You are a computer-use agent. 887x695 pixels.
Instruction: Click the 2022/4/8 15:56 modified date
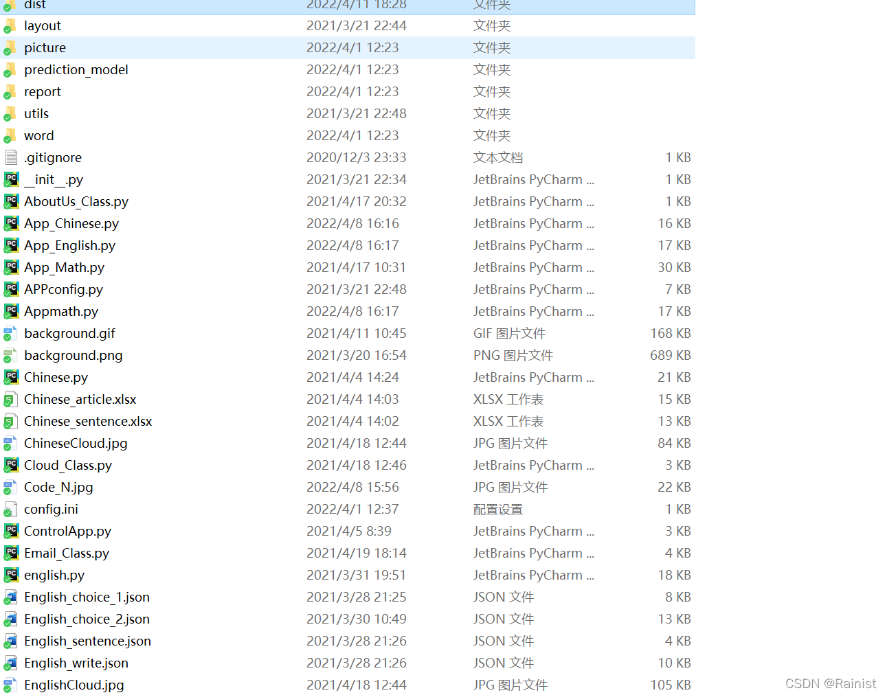(353, 488)
